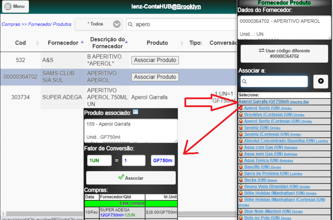Select the Brooklyn (Cortesia) (UN) link
Viewport: 333px width, 220px height.
click(x=274, y=114)
